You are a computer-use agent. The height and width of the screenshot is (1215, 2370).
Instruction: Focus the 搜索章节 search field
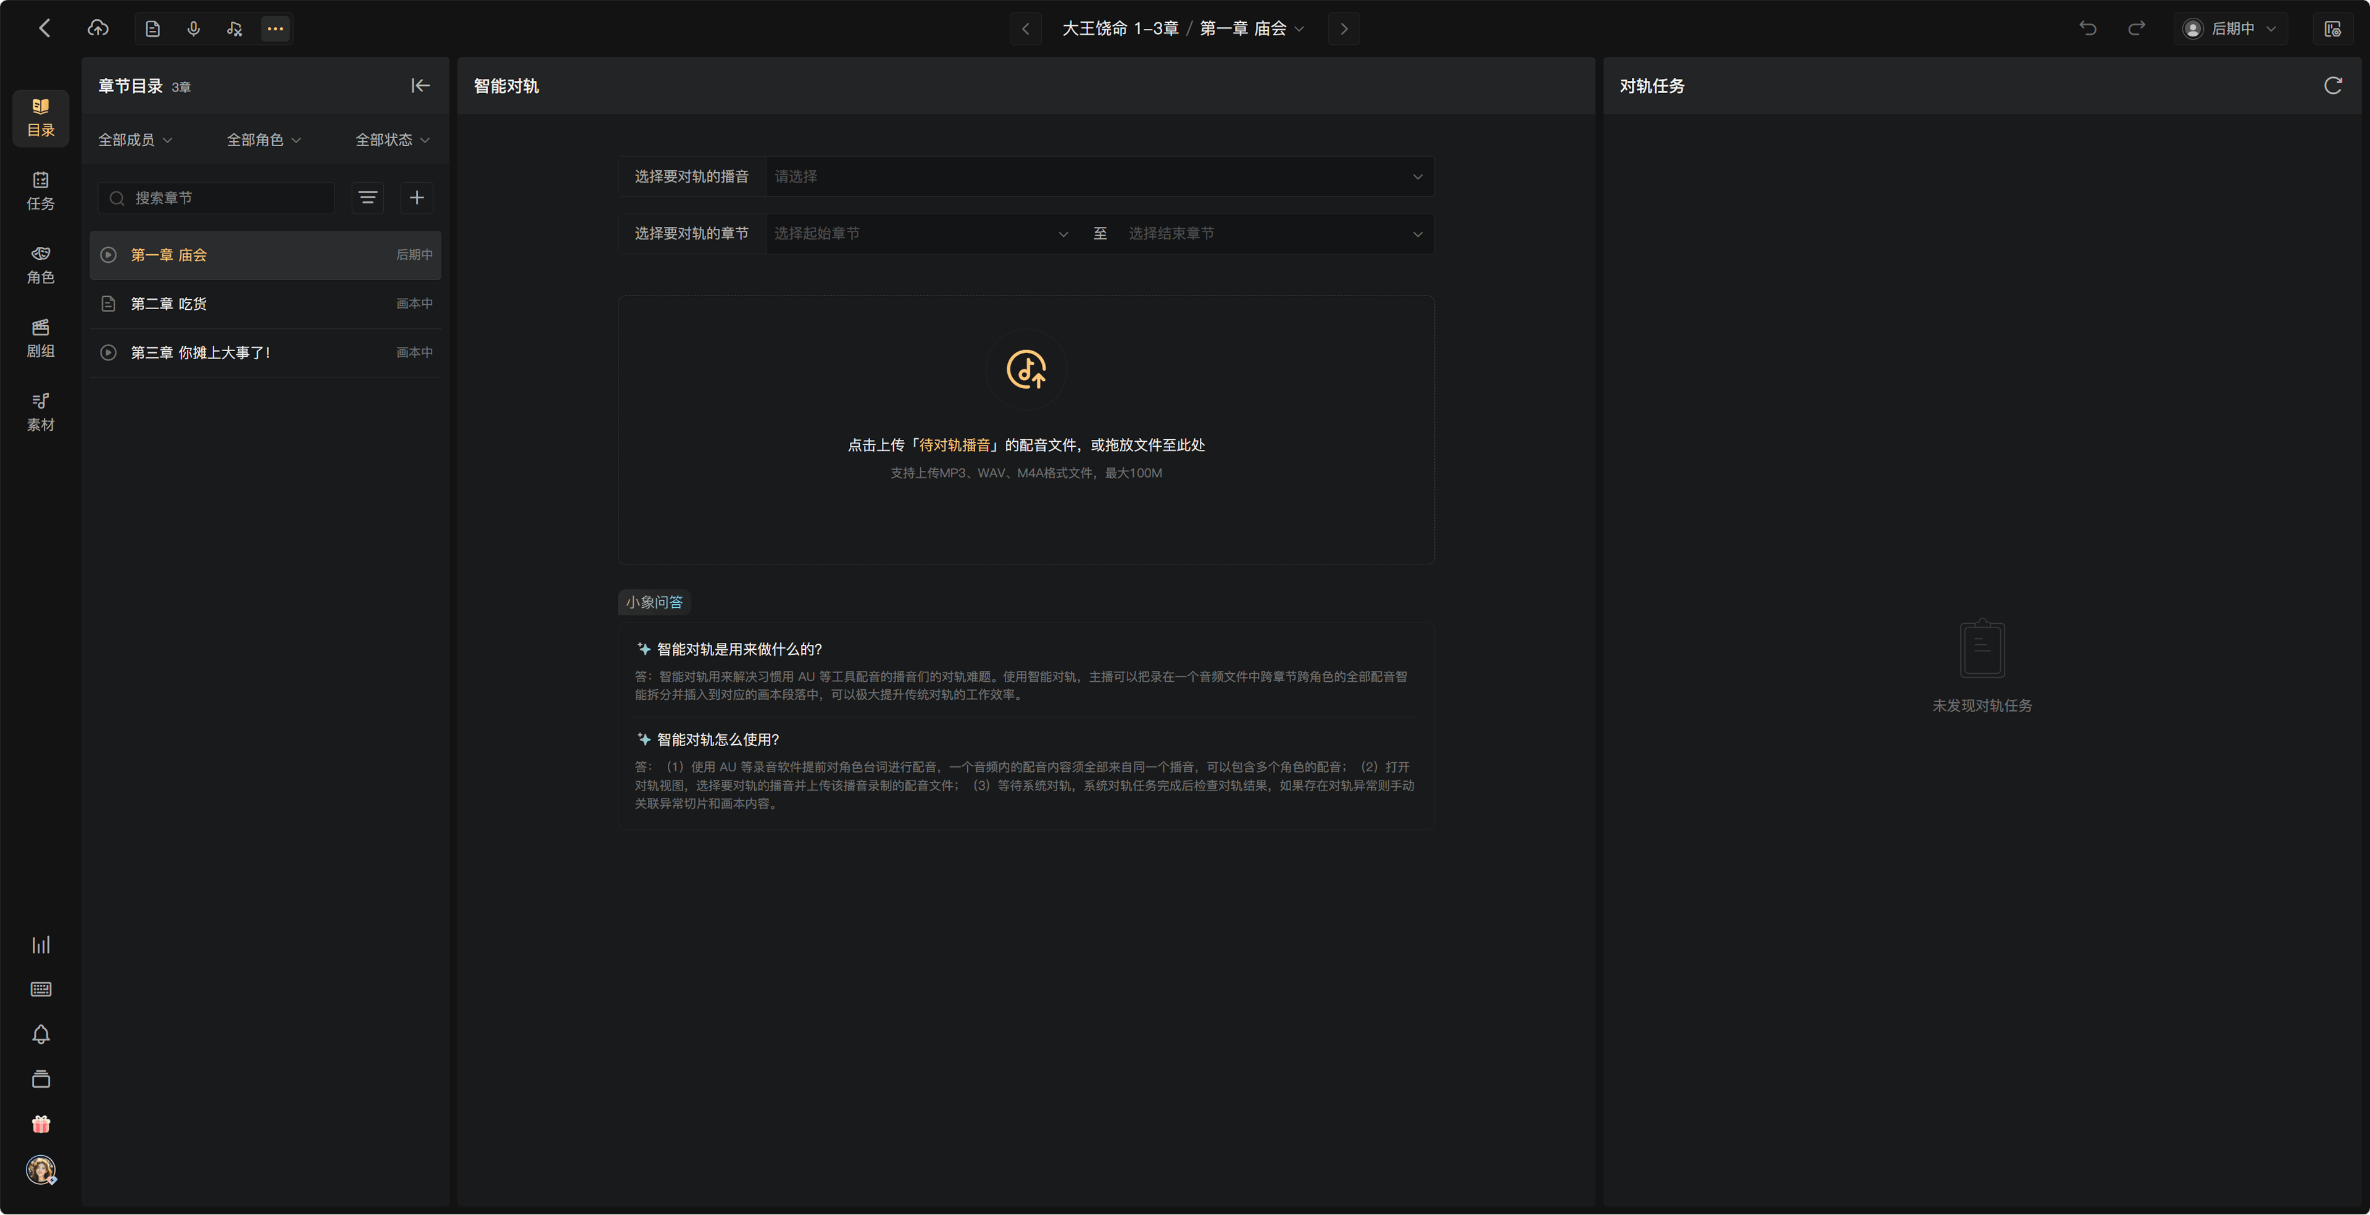pos(216,197)
